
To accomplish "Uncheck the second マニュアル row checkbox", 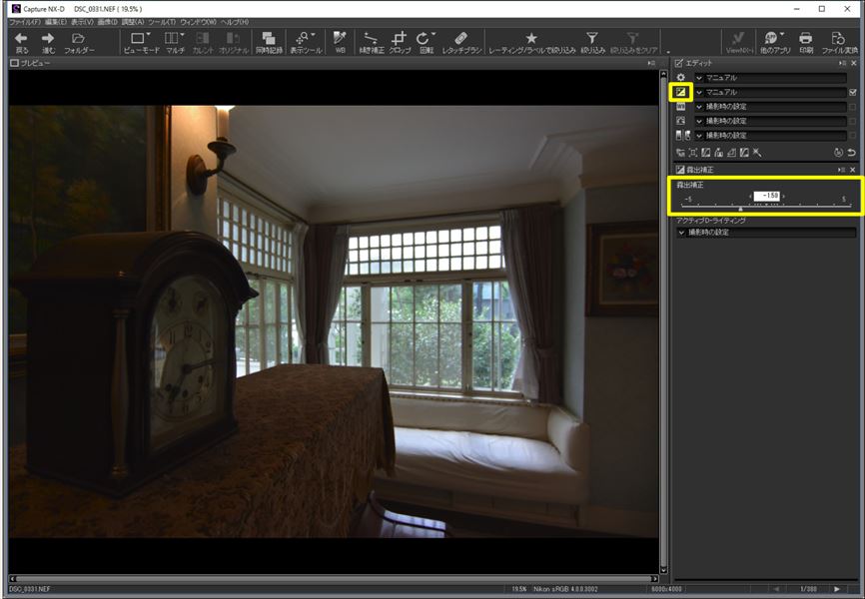I will point(853,92).
